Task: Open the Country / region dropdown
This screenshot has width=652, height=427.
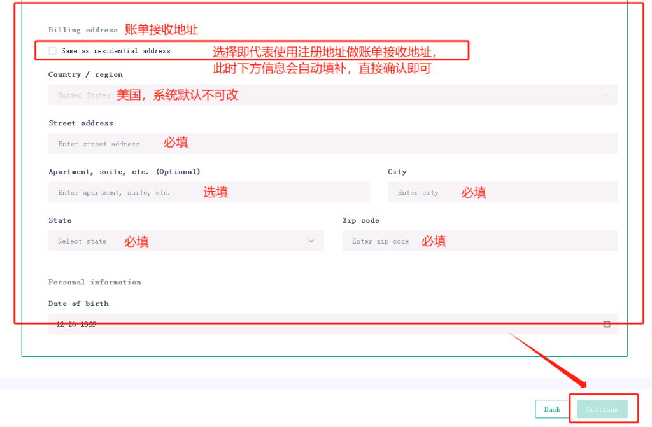Action: click(x=333, y=95)
